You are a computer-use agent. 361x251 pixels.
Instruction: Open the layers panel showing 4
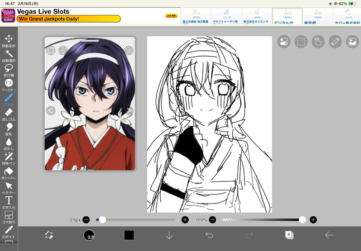point(289,235)
